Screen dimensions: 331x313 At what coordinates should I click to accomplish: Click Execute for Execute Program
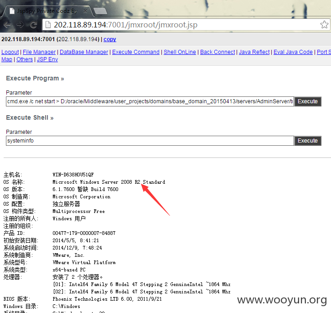coord(308,101)
